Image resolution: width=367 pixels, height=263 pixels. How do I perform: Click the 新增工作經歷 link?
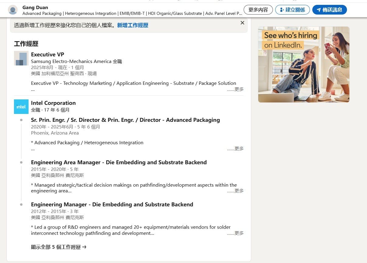(132, 25)
